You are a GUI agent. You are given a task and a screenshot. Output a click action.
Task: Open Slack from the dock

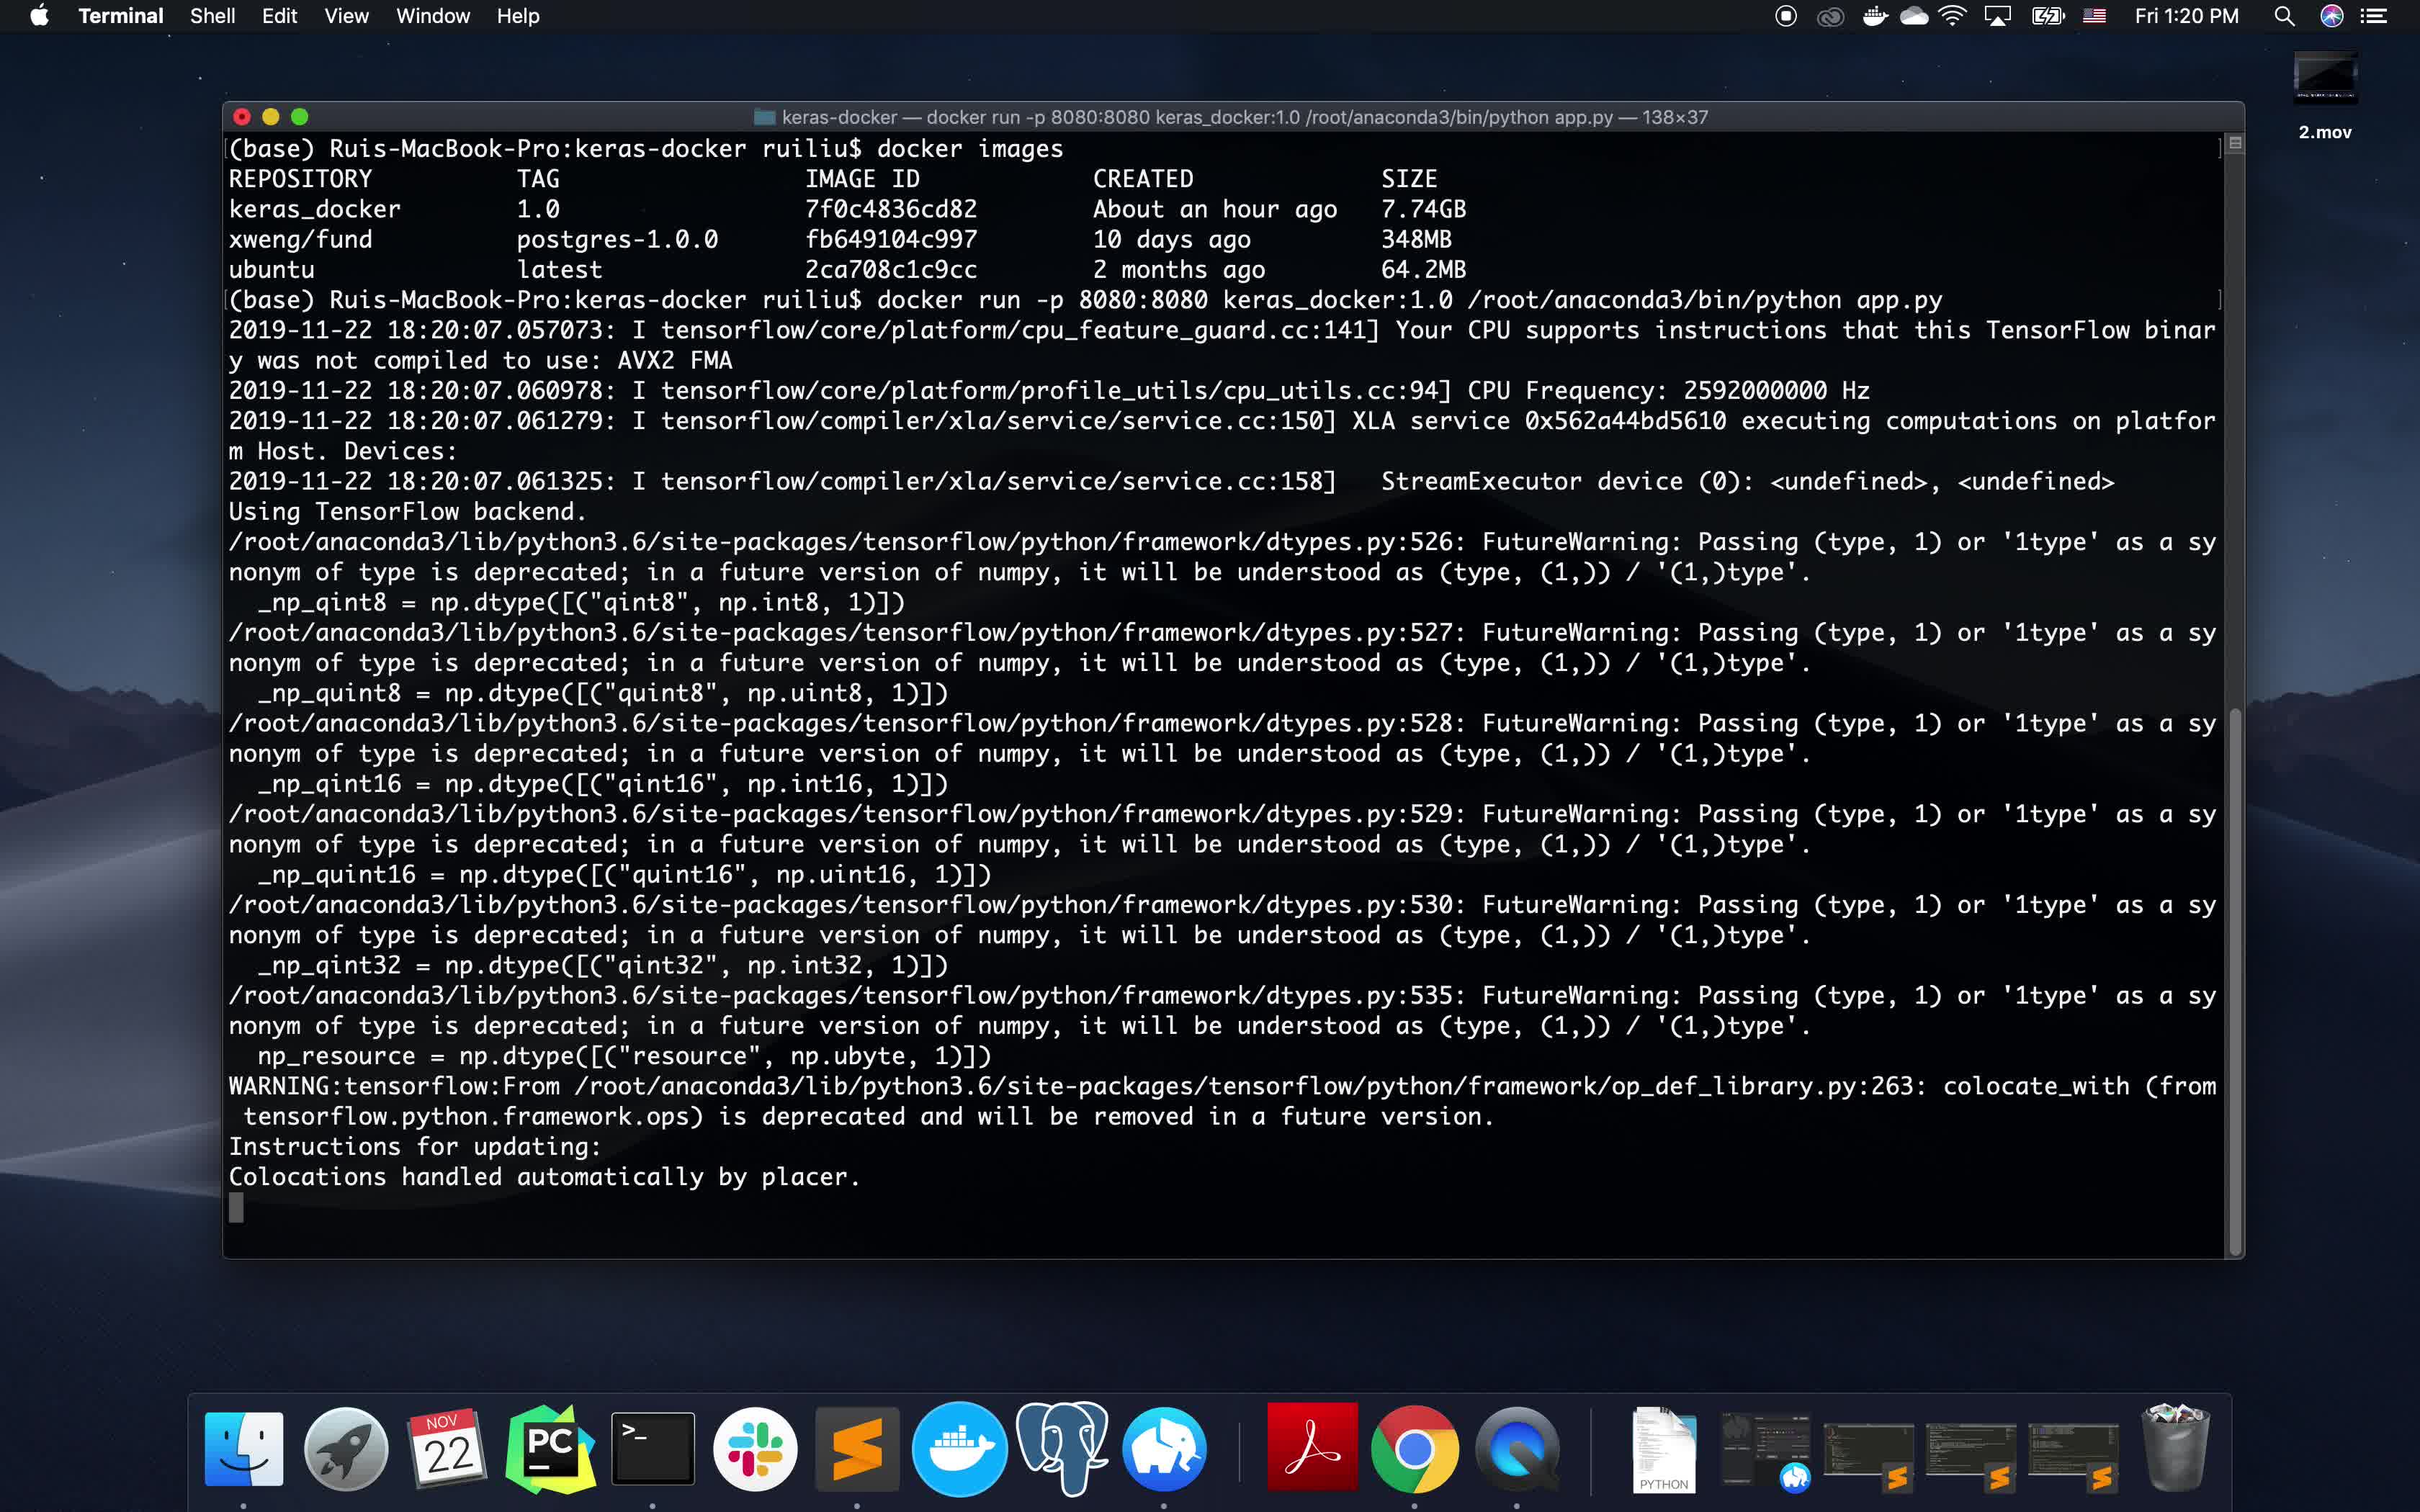[755, 1449]
